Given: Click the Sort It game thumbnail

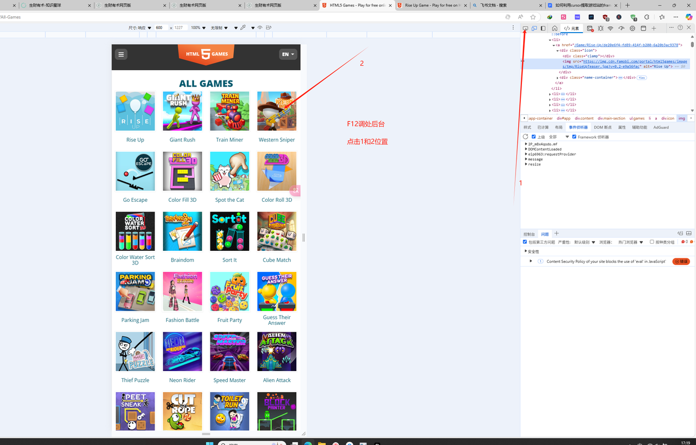Looking at the screenshot, I should pyautogui.click(x=229, y=231).
